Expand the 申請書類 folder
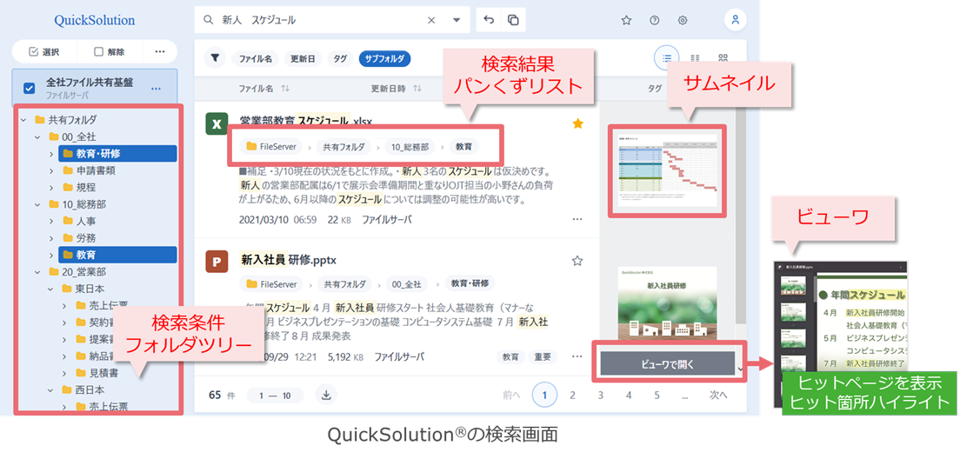 tap(51, 170)
